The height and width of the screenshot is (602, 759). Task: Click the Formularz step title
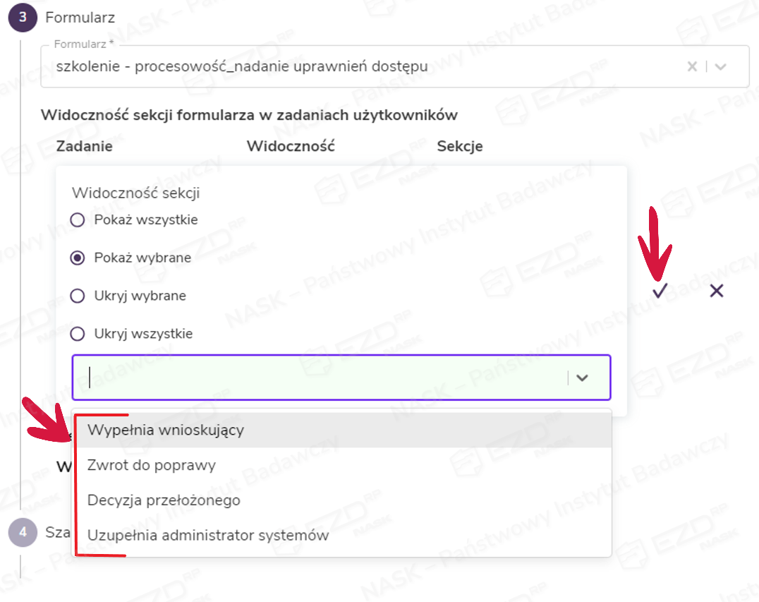click(x=80, y=18)
